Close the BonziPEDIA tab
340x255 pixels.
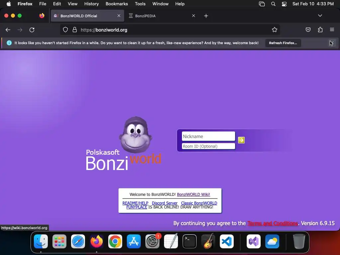(194, 16)
